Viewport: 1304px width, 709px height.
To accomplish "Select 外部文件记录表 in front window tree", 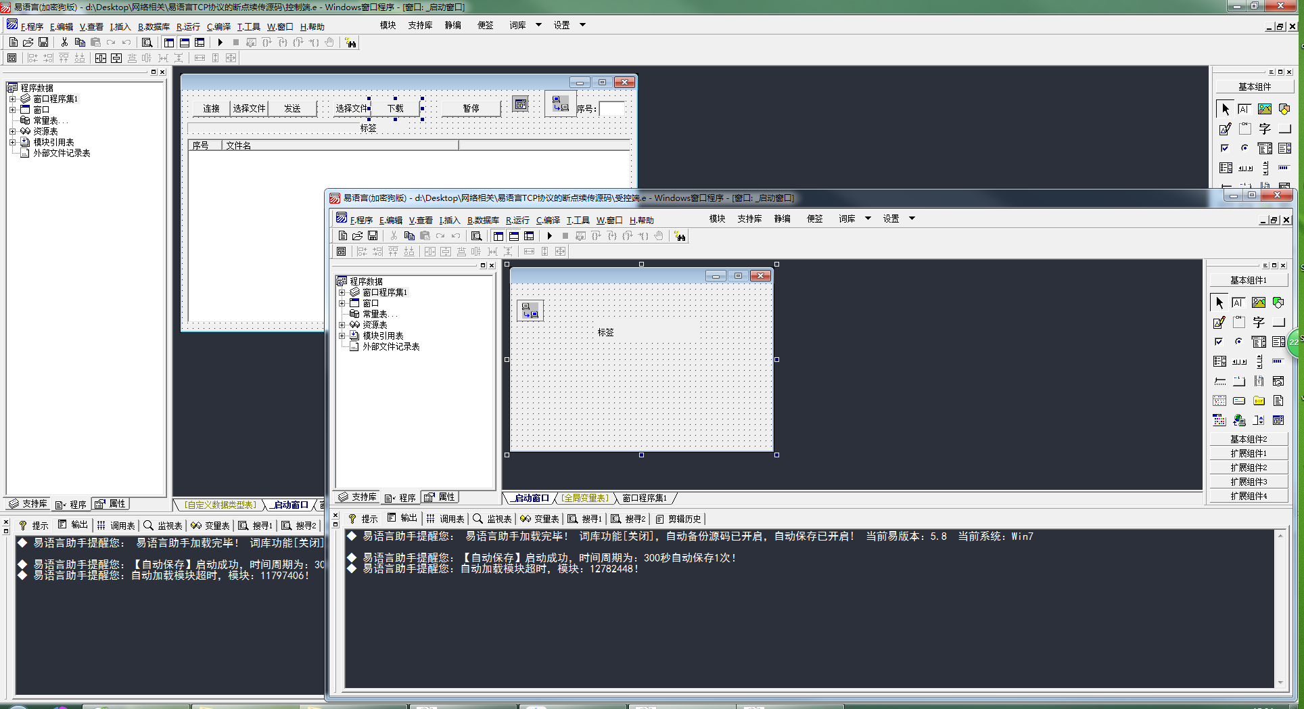I will (x=391, y=346).
